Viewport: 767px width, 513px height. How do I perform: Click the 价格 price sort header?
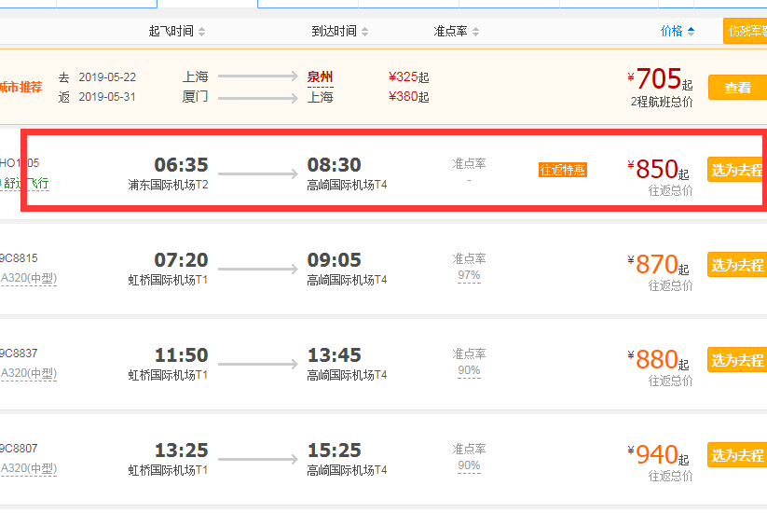point(678,32)
